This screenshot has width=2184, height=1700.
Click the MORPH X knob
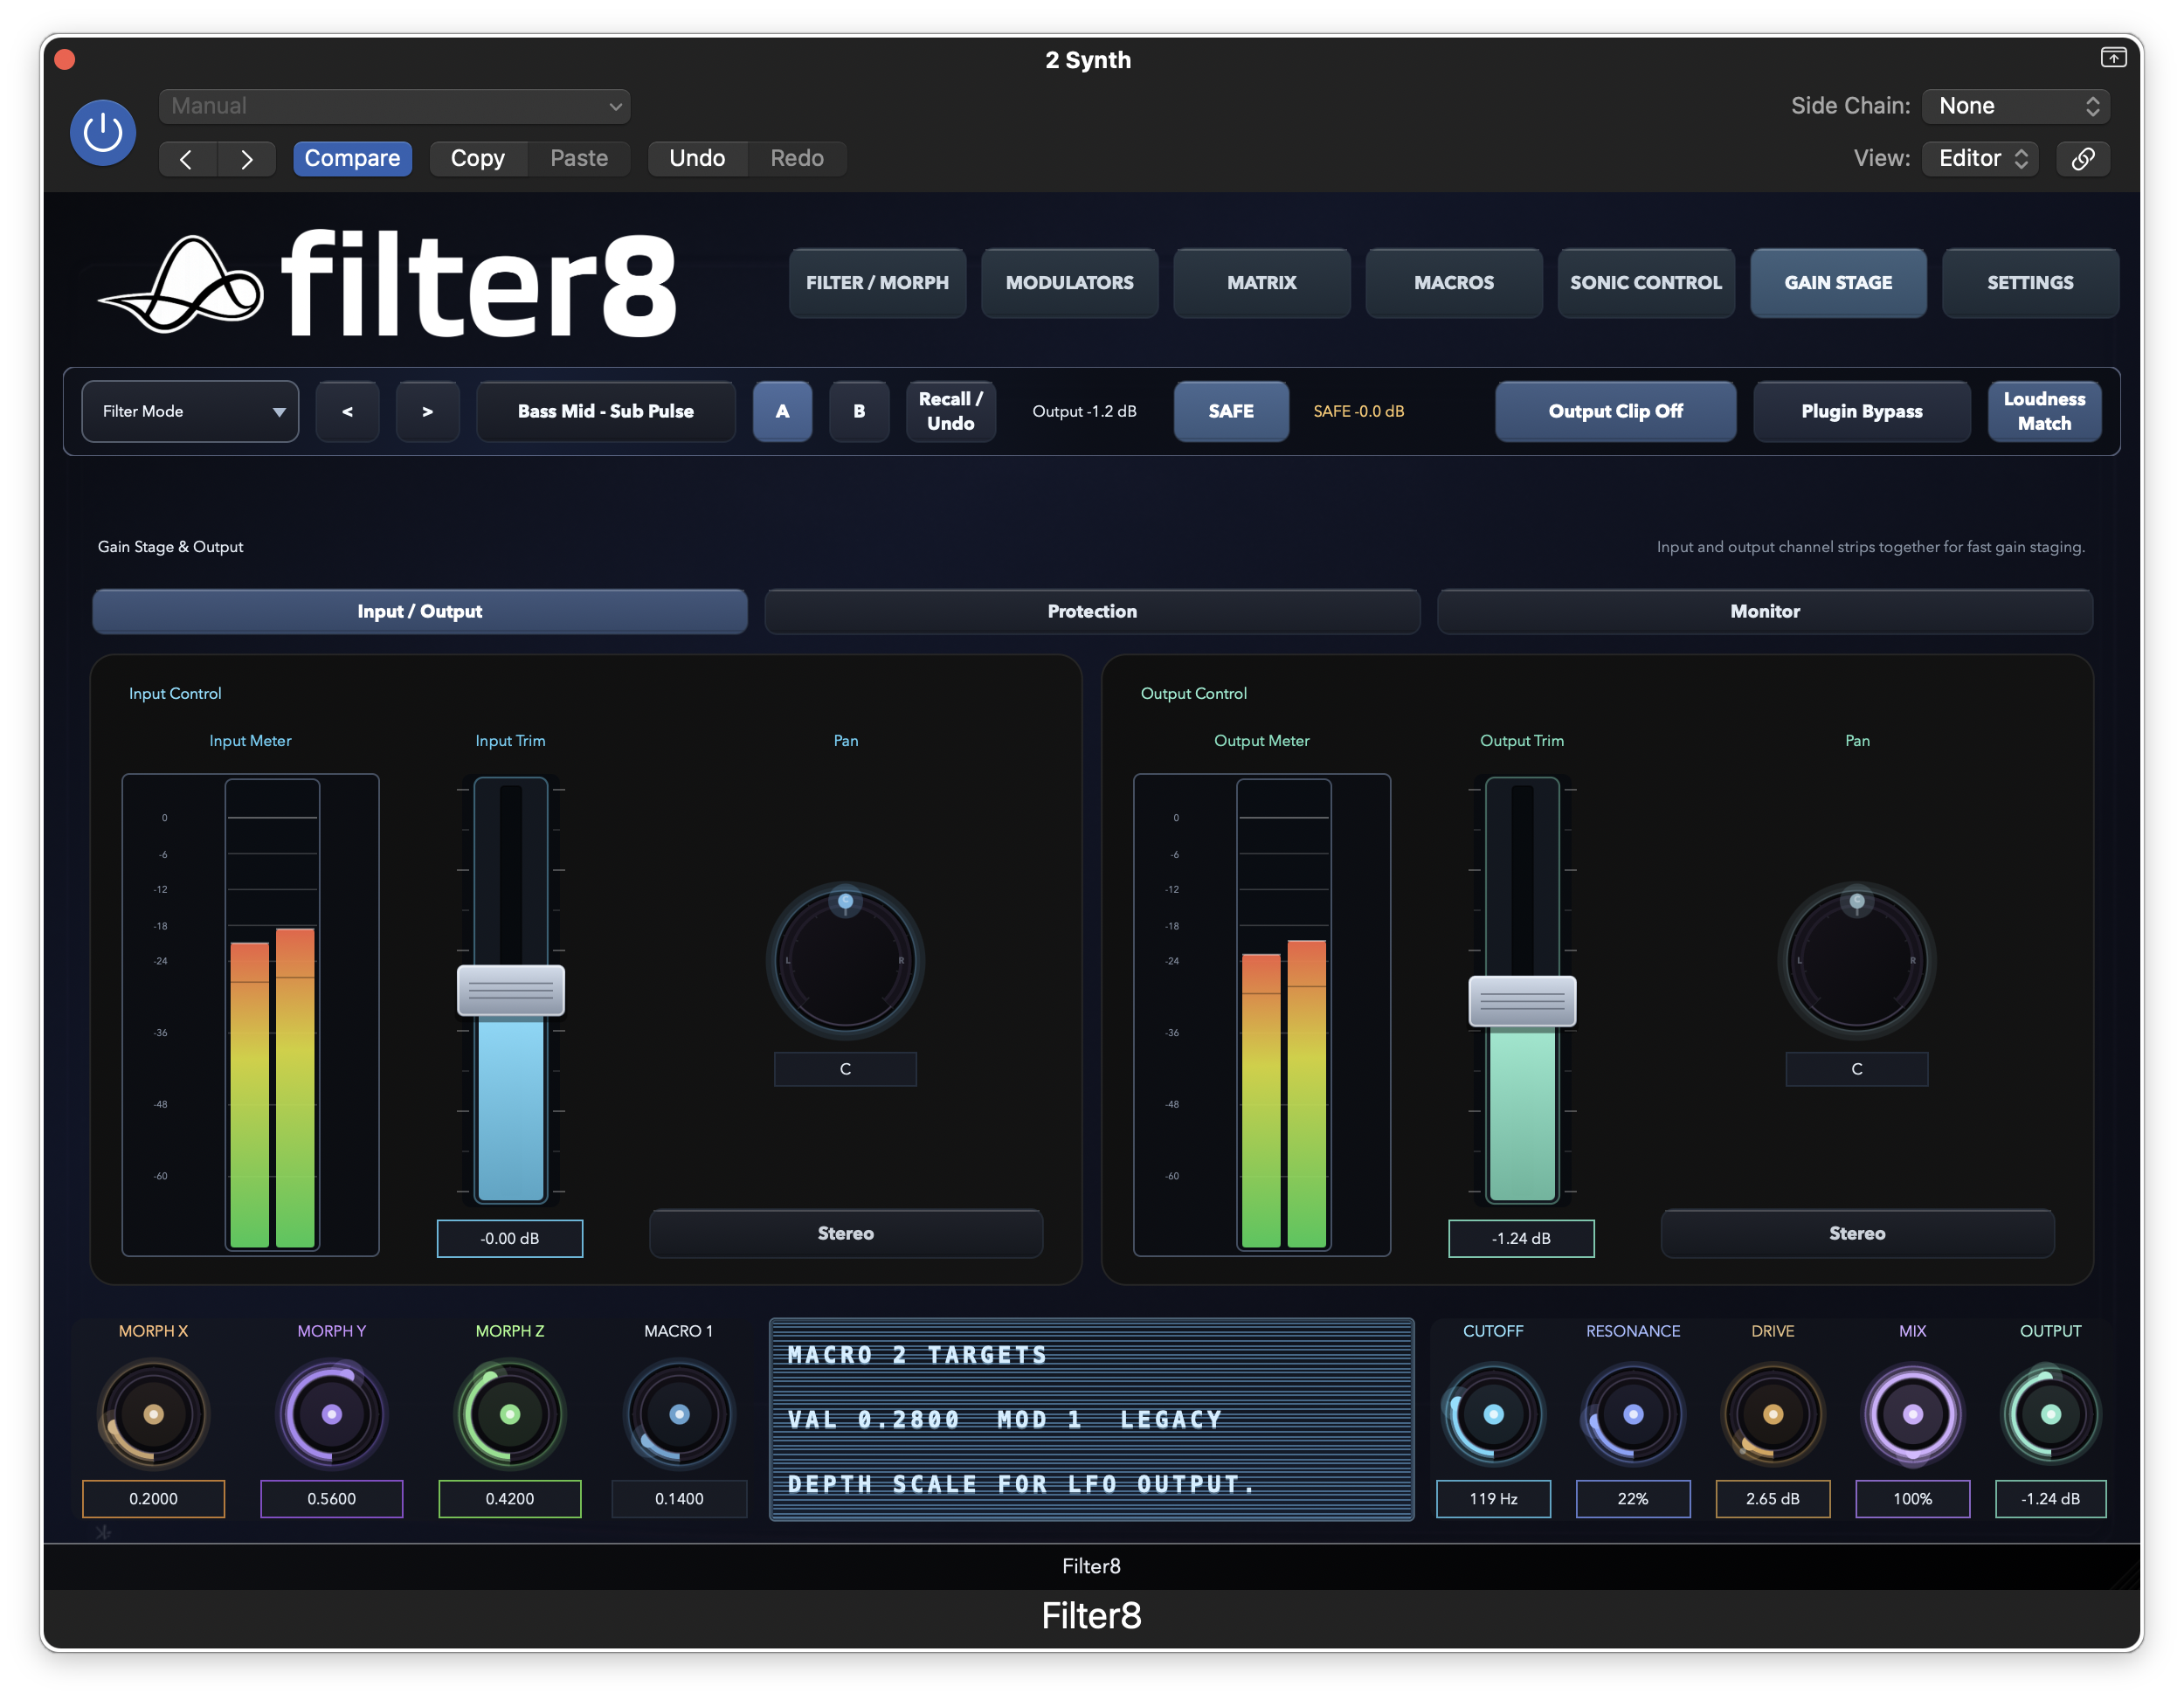point(153,1414)
